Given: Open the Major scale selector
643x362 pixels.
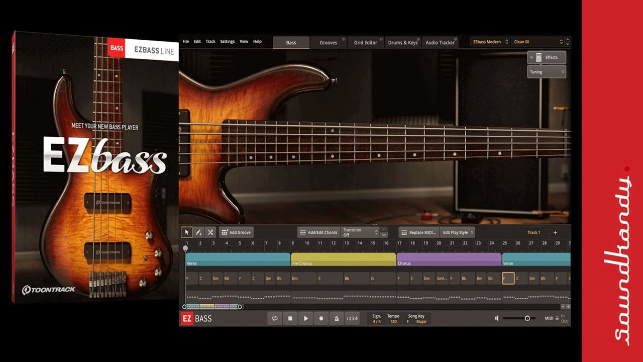Looking at the screenshot, I should coord(421,321).
